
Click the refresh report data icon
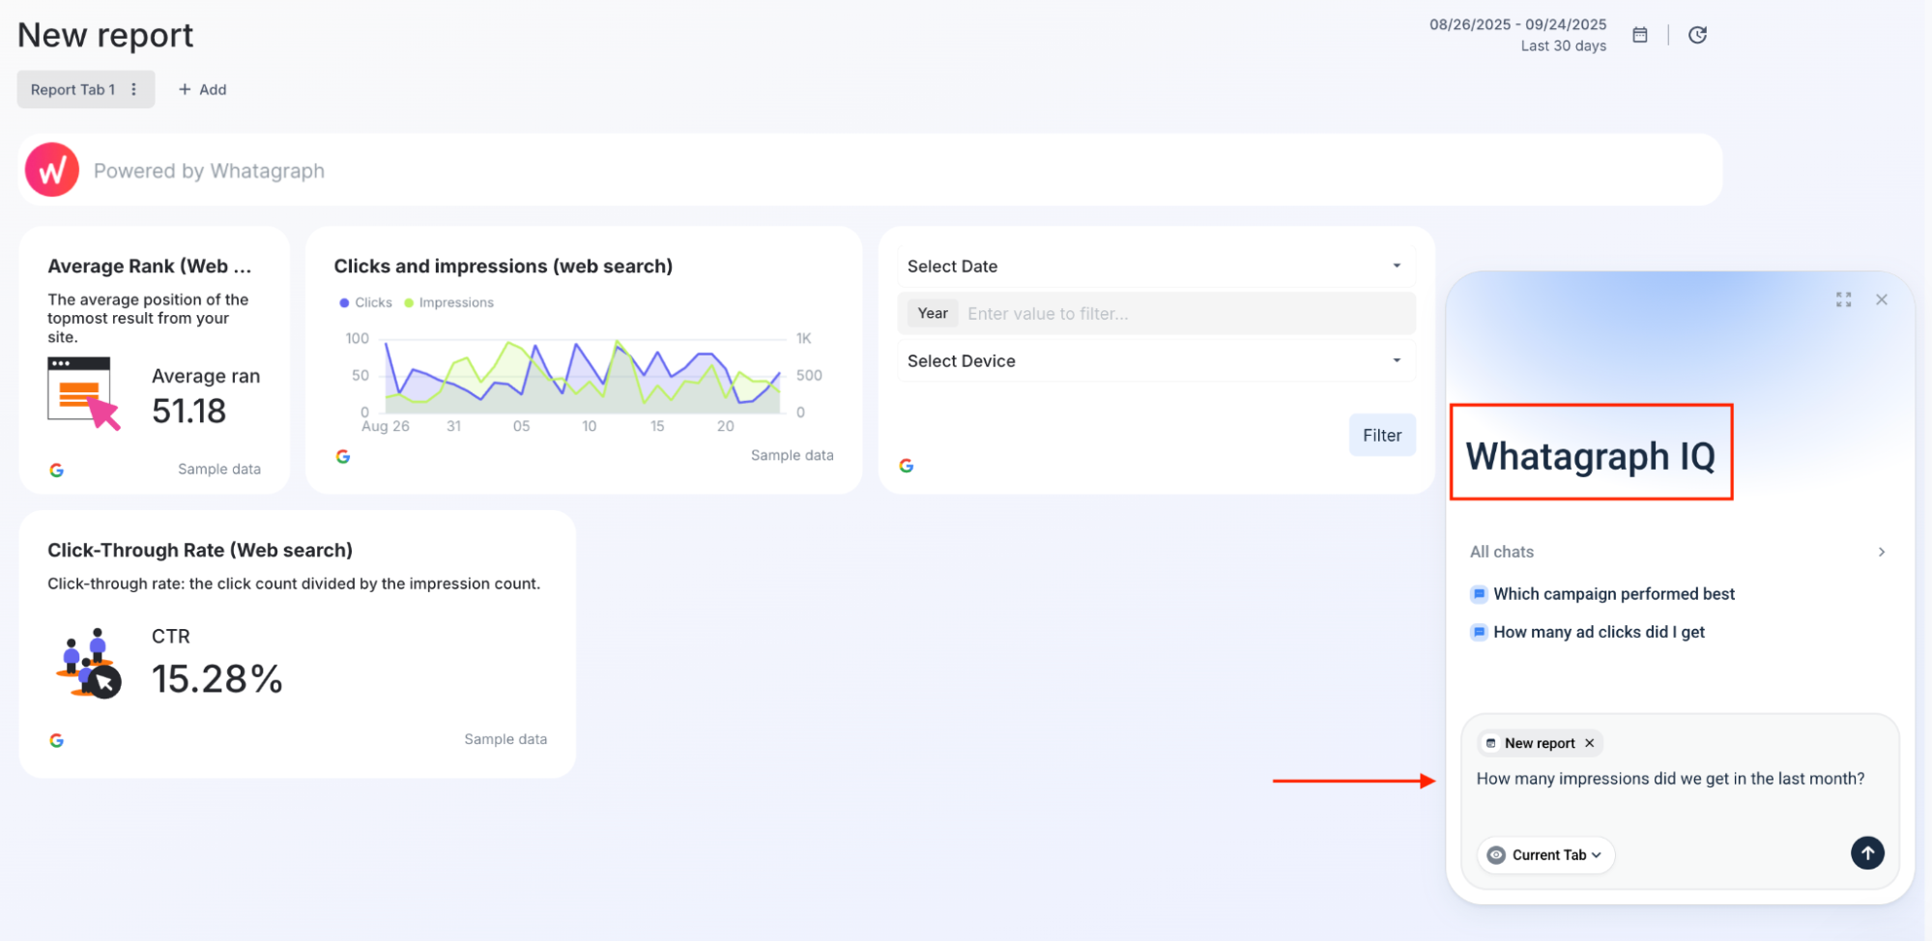pos(1698,34)
